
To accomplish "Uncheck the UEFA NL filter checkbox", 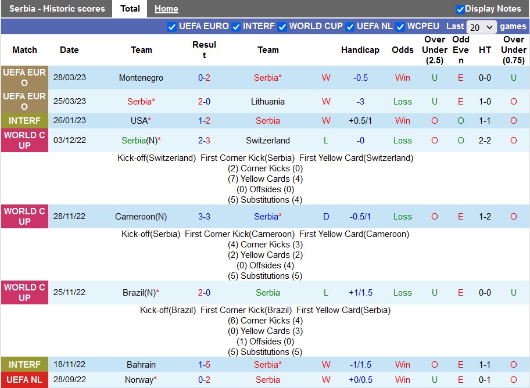I will click(x=350, y=27).
